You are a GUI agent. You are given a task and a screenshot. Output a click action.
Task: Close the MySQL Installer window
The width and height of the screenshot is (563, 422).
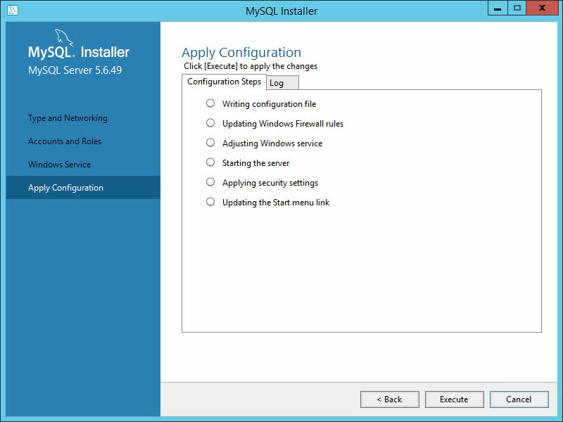[x=542, y=8]
